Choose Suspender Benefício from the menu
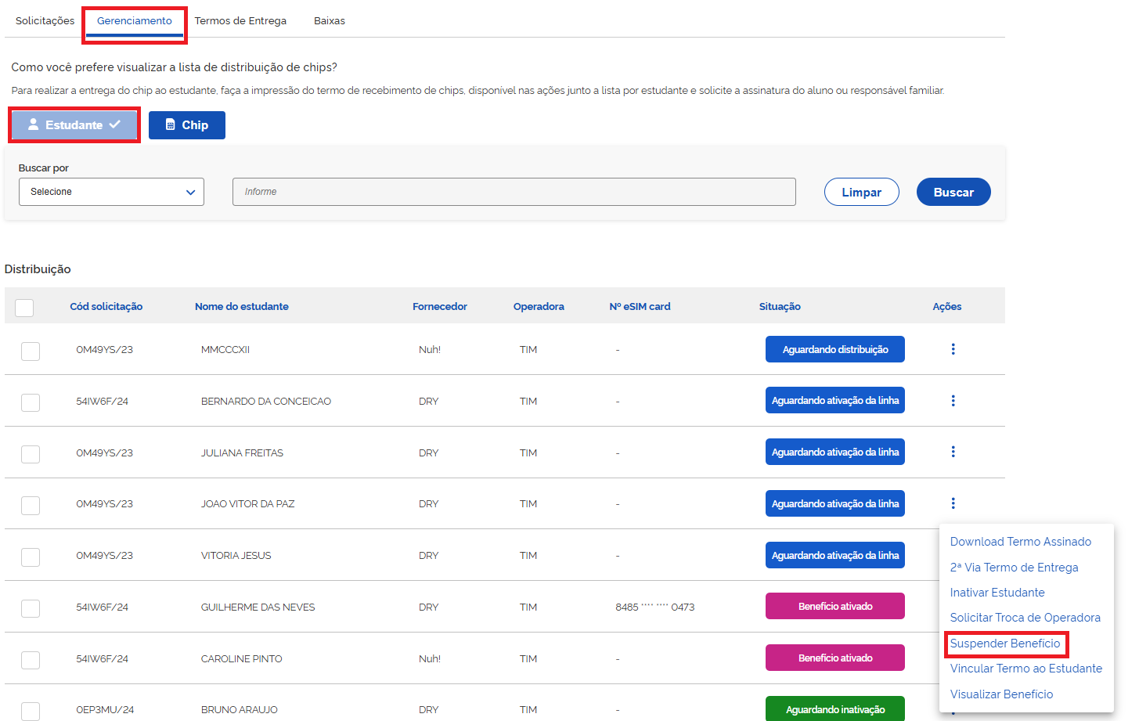The height and width of the screenshot is (721, 1139). [x=1005, y=643]
